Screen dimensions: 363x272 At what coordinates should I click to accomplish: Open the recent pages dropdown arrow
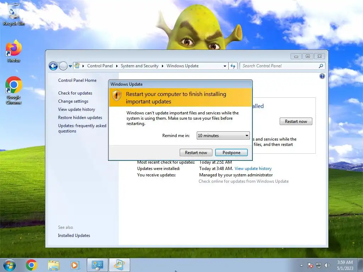70,66
